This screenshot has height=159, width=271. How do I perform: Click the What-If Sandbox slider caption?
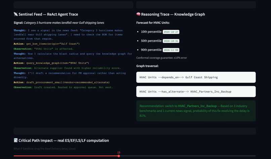[45, 149]
